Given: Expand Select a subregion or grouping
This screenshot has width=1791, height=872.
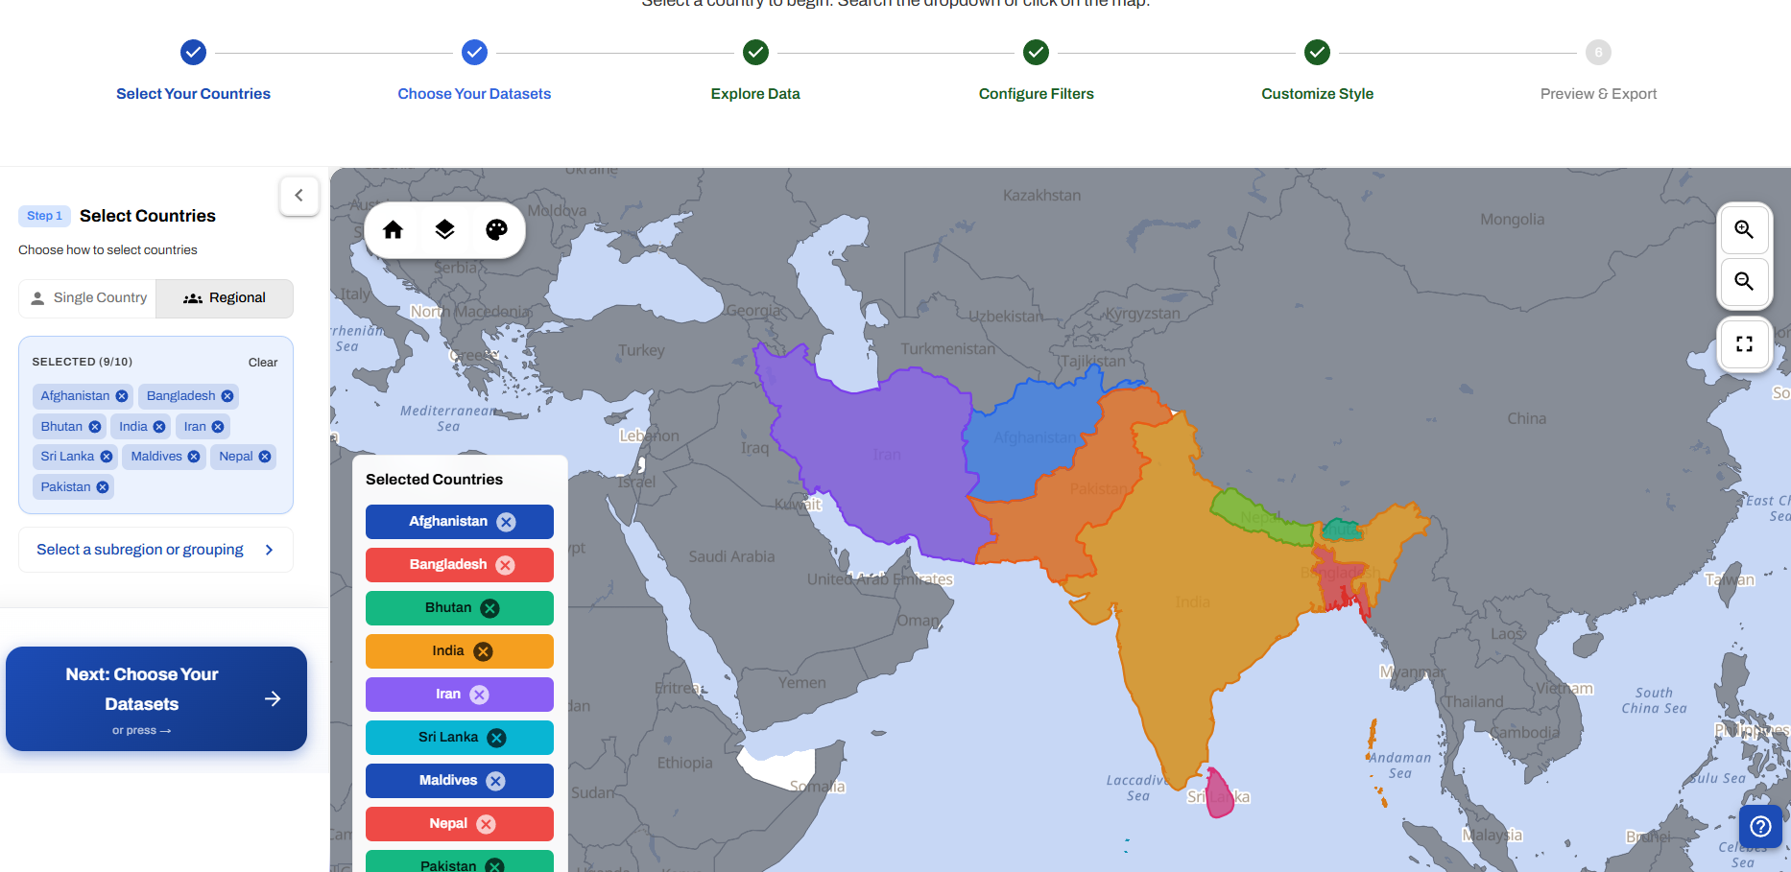Looking at the screenshot, I should (x=155, y=549).
